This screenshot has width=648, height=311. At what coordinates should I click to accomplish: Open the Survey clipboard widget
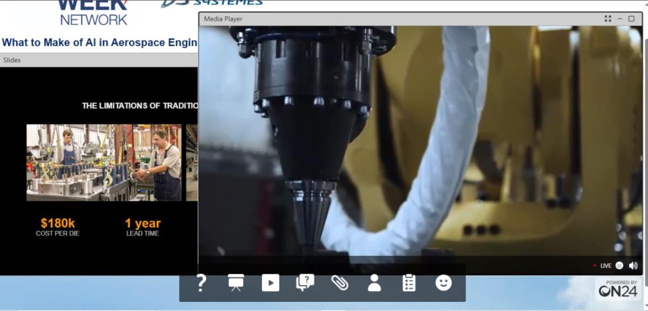(x=409, y=283)
